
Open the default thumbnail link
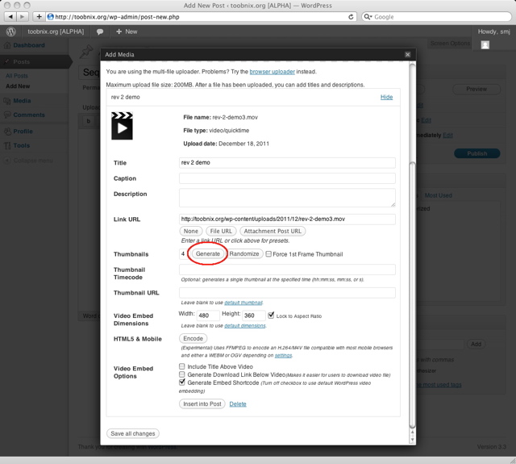tap(243, 303)
